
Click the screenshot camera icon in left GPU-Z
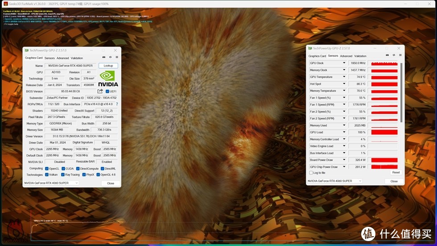(103, 57)
